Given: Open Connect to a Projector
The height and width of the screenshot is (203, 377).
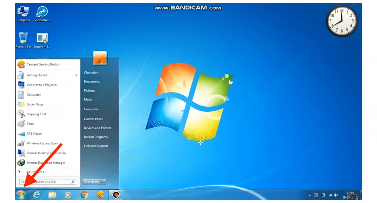Looking at the screenshot, I should pyautogui.click(x=48, y=85).
